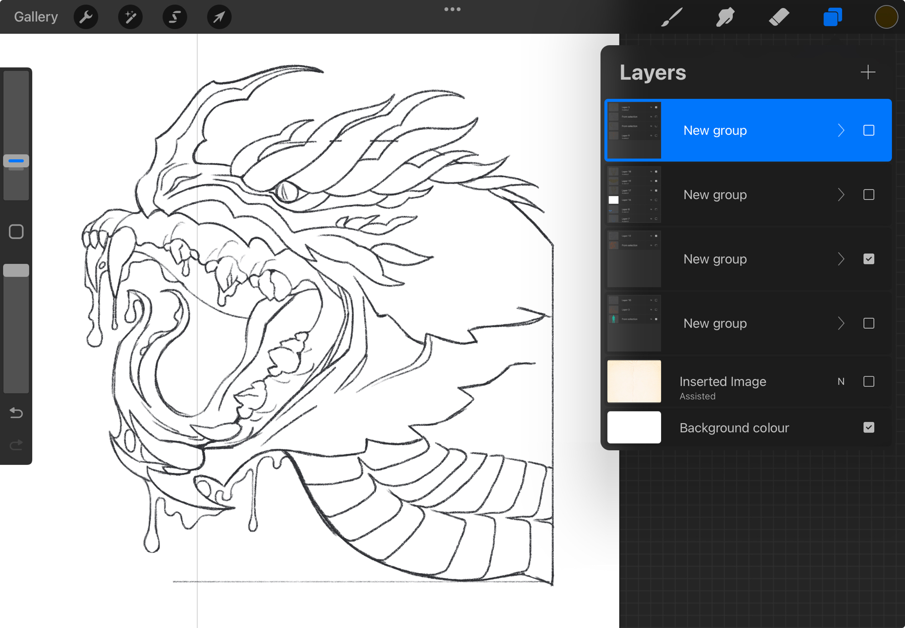This screenshot has height=628, width=905.
Task: Expand the second New group chevron
Action: [841, 195]
